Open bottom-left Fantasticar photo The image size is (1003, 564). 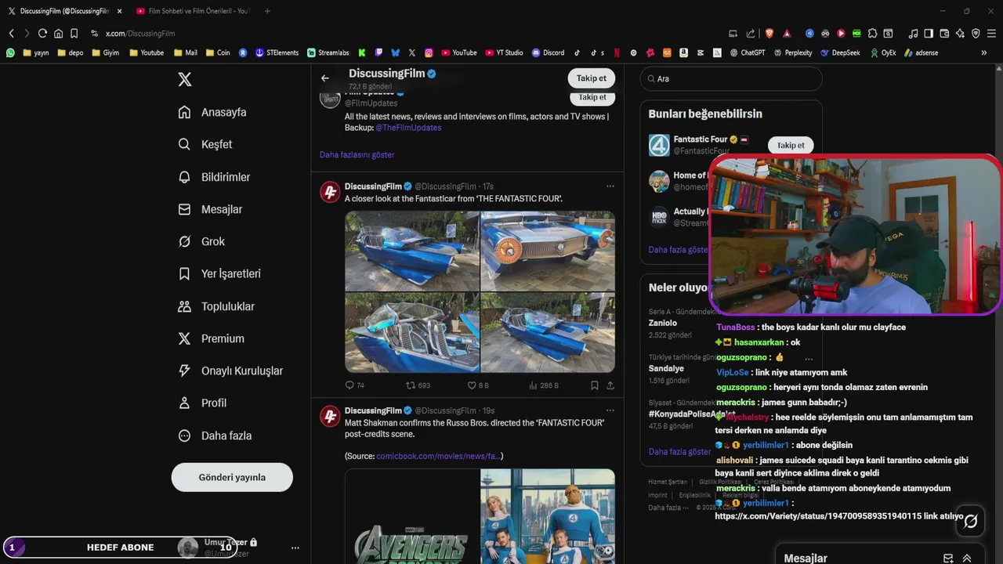tap(412, 332)
